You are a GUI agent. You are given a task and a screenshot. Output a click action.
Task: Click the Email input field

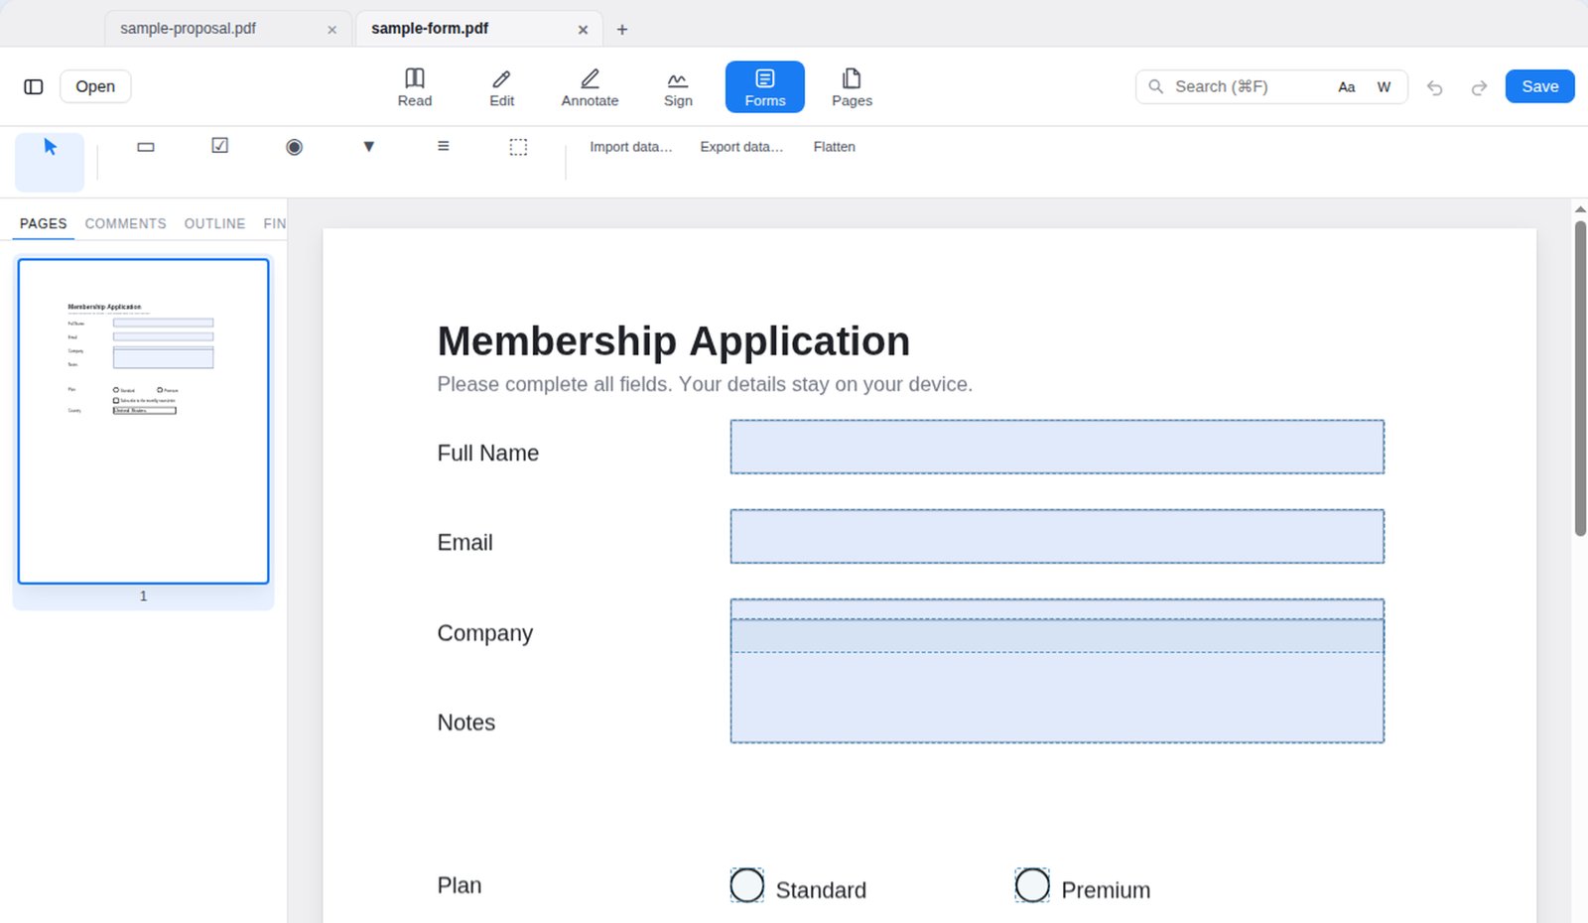[x=1057, y=536]
